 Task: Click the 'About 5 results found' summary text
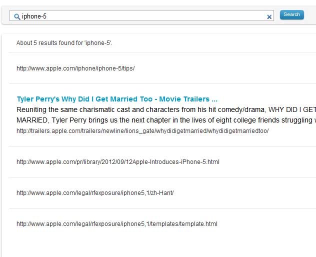point(64,43)
